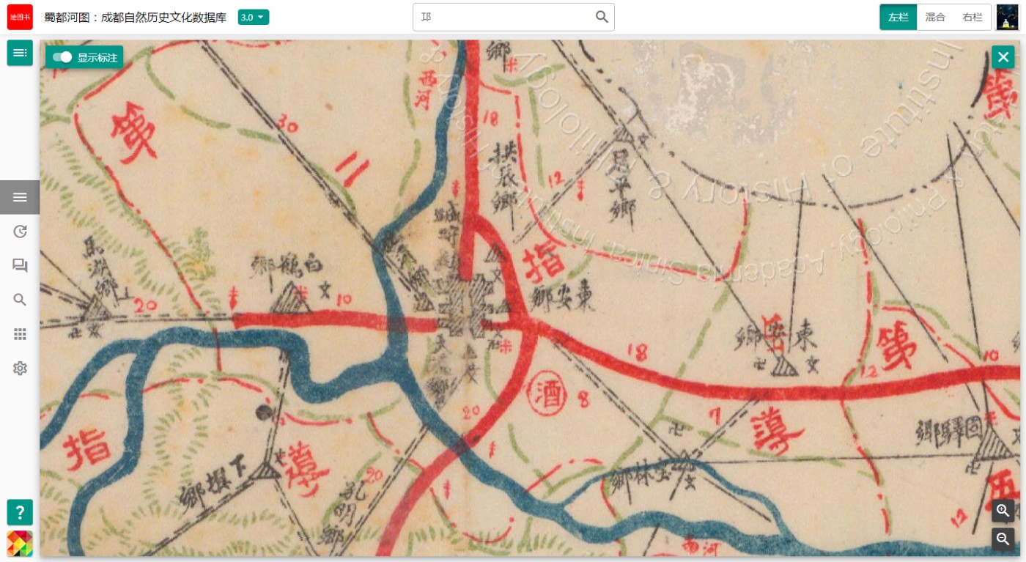The width and height of the screenshot is (1026, 562).
Task: Open the settings gear sidebar icon
Action: [20, 368]
